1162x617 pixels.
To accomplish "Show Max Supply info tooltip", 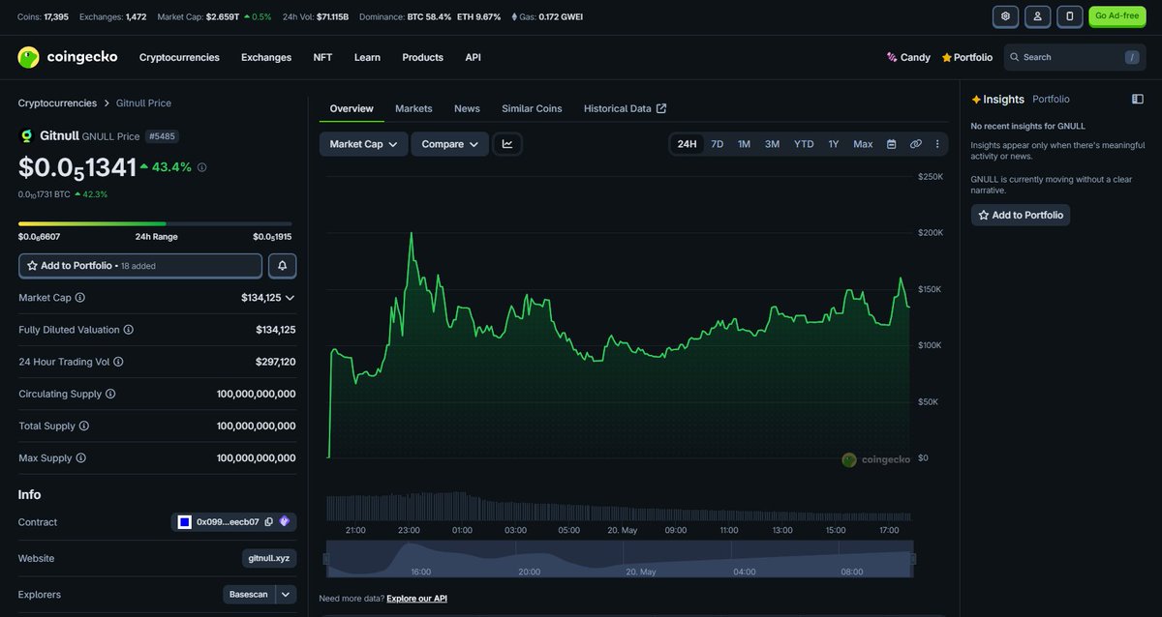I will (x=81, y=457).
